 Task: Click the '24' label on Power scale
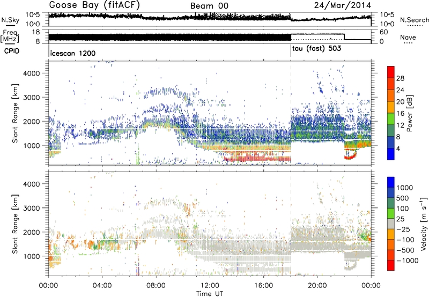400,90
